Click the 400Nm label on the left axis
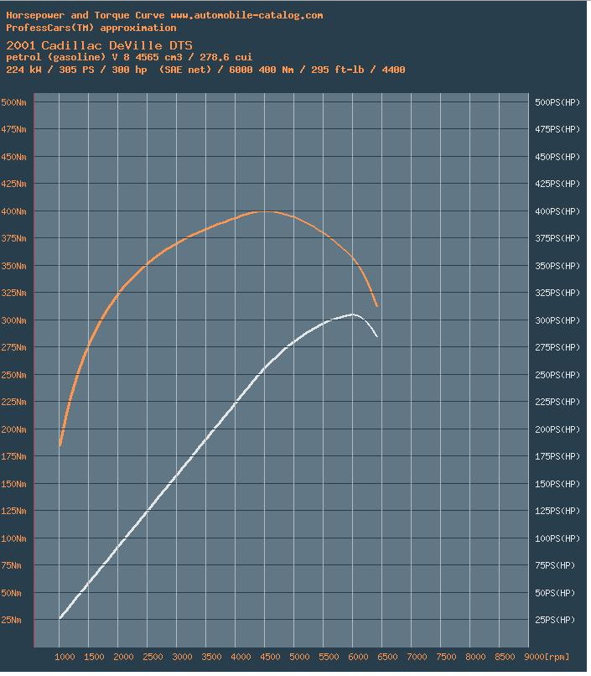Viewport: 591px width, 676px height. click(x=13, y=211)
